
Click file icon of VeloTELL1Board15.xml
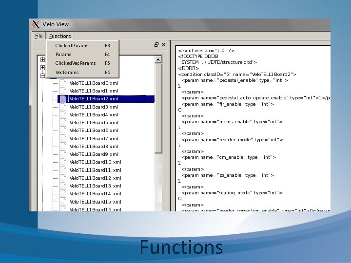pos(63,202)
